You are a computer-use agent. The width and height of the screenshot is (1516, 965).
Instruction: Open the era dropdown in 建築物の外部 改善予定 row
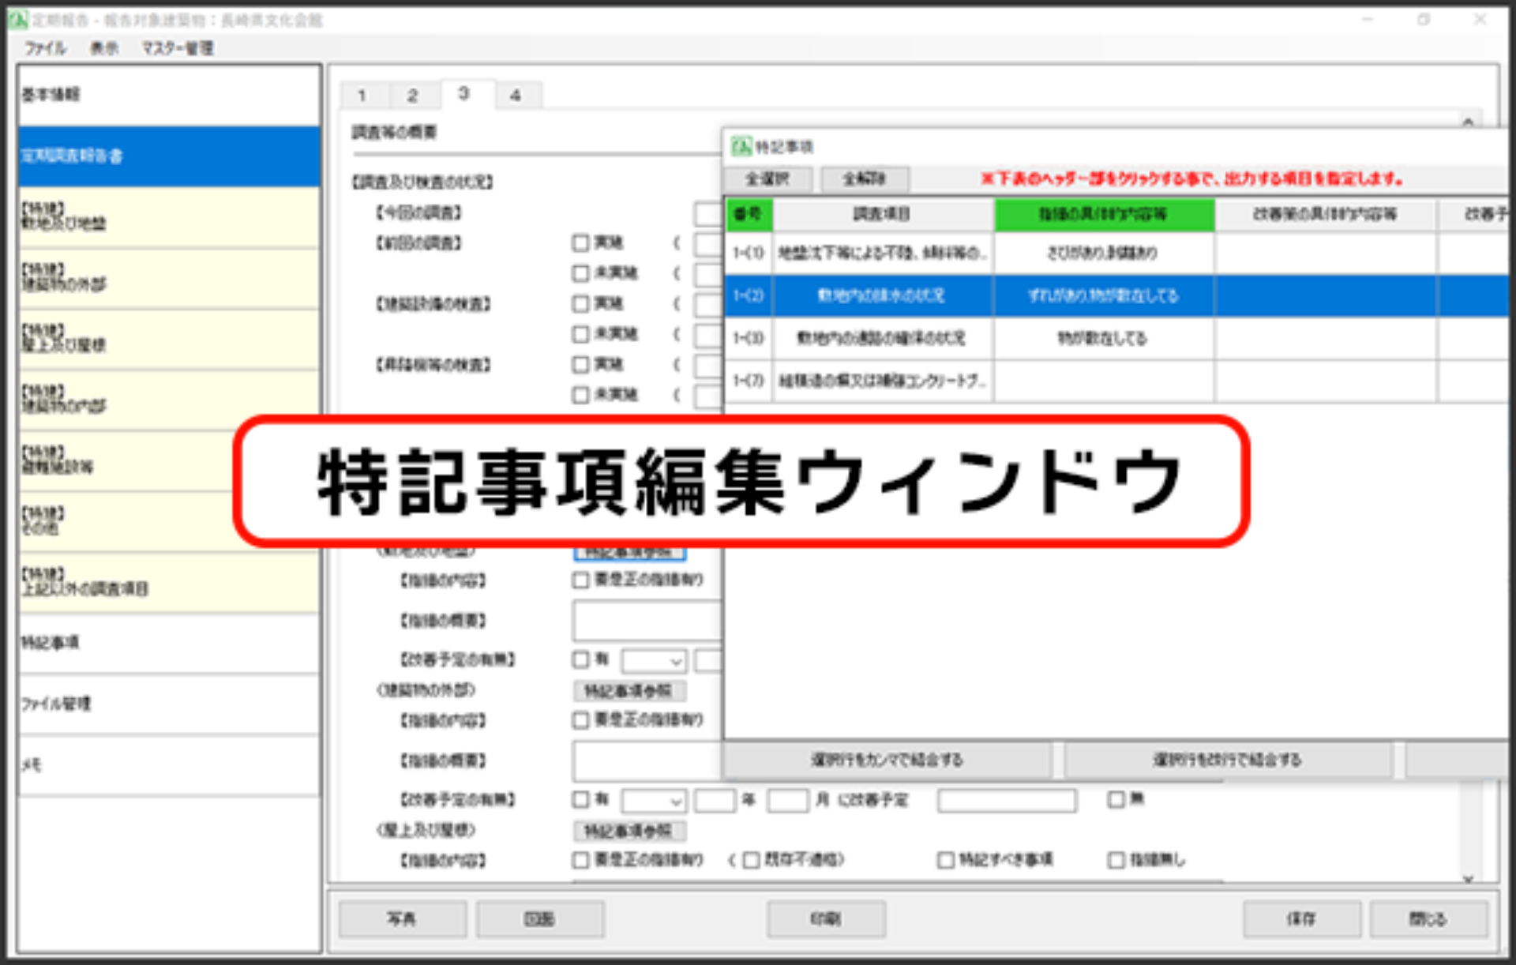(654, 802)
